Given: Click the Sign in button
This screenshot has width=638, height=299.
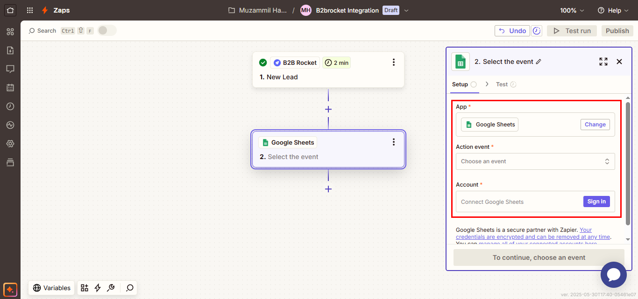Looking at the screenshot, I should pos(596,202).
